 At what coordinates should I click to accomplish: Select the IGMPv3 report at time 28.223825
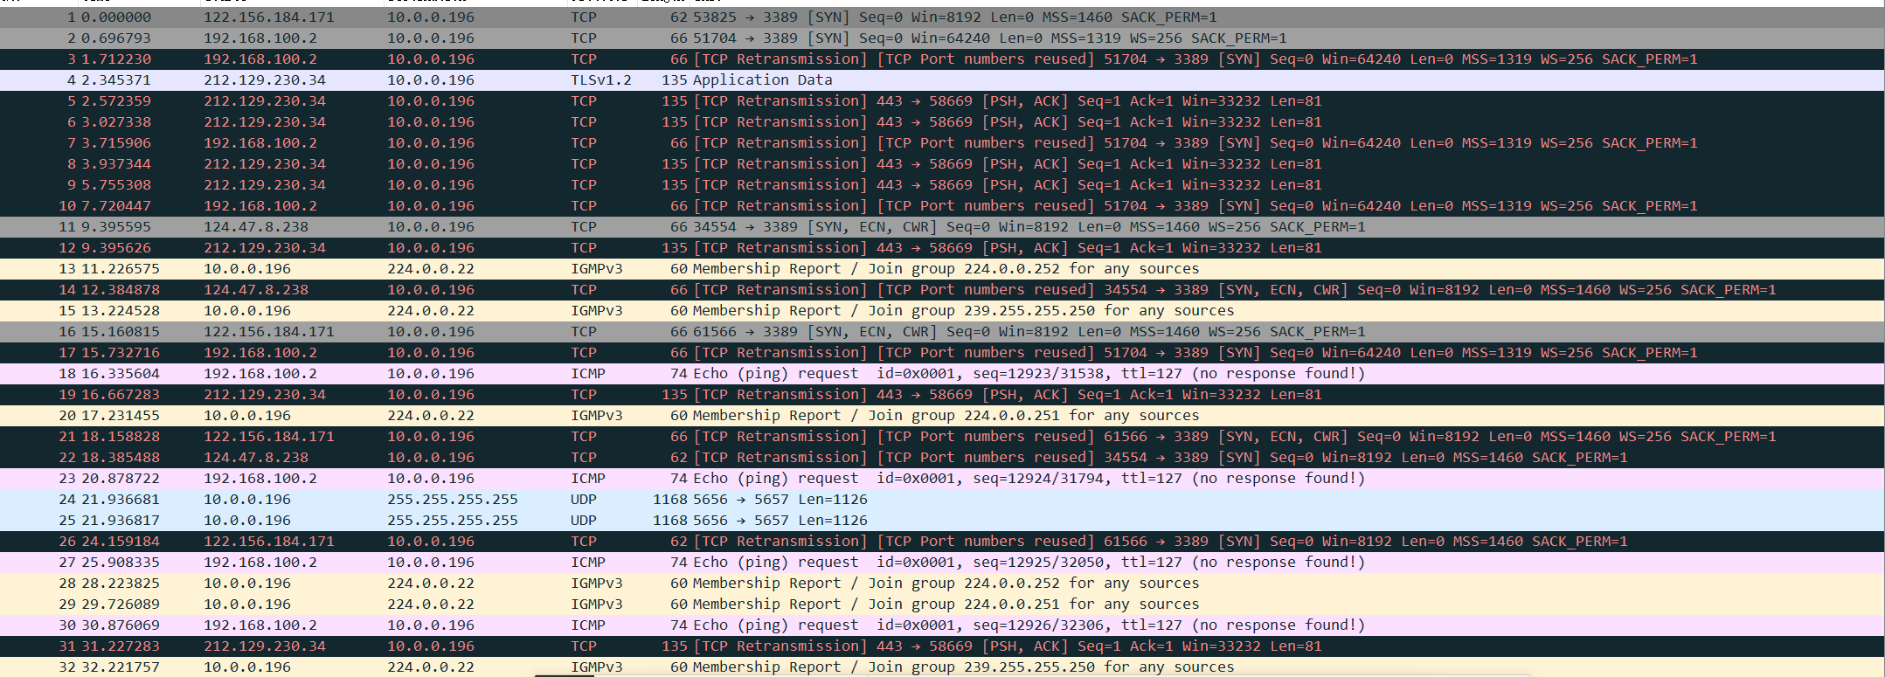[942, 584]
